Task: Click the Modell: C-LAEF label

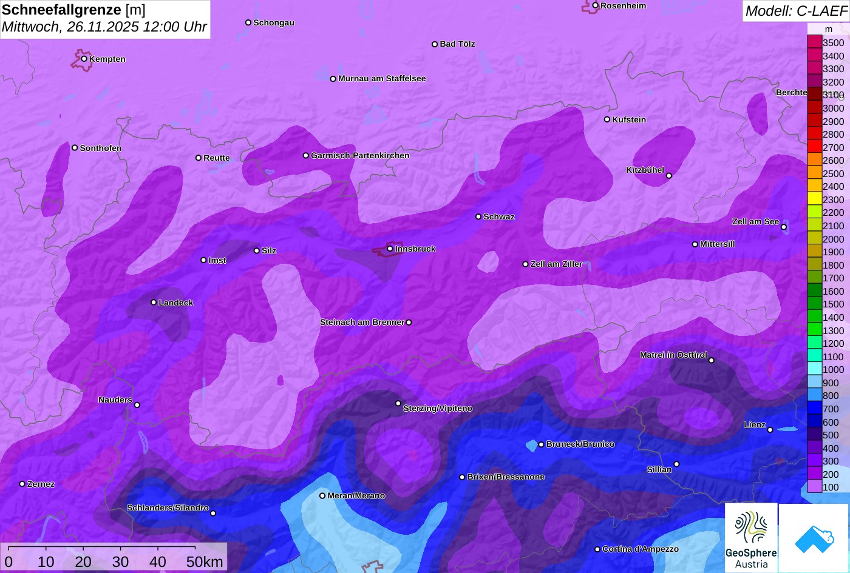Action: click(796, 11)
